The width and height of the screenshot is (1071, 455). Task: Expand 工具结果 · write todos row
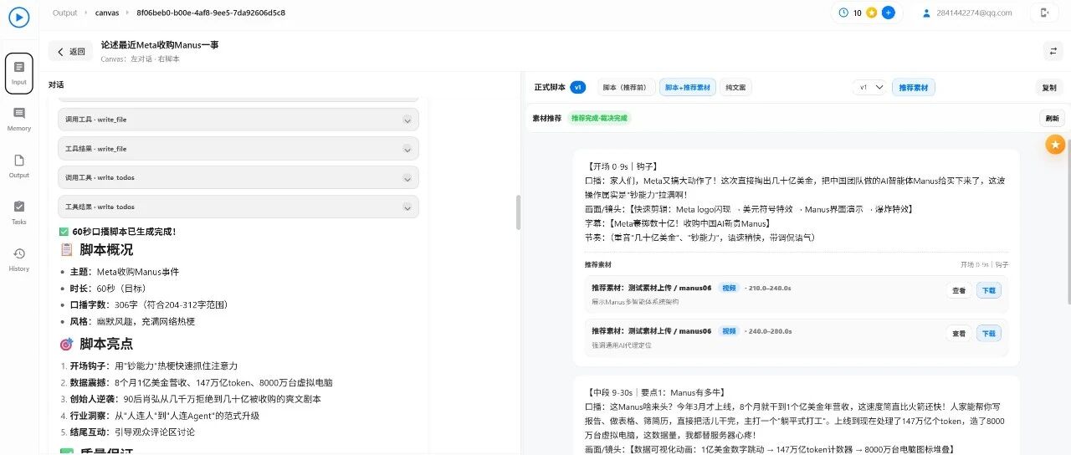click(238, 207)
